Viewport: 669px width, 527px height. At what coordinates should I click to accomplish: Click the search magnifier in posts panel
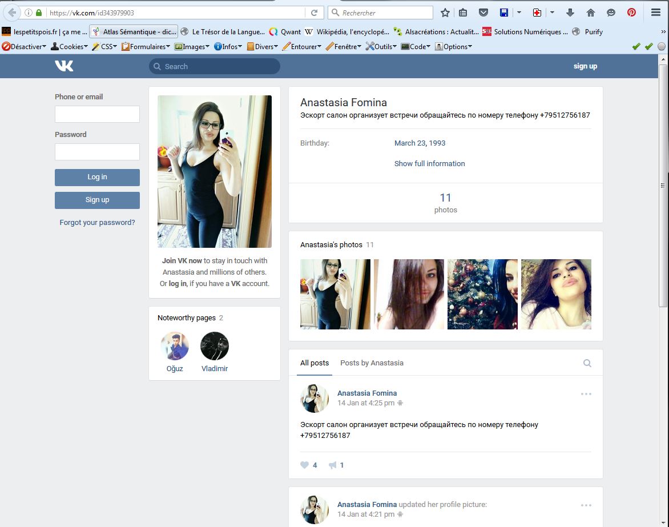point(587,363)
